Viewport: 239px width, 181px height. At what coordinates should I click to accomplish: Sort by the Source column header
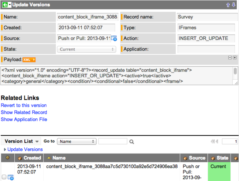197,158
